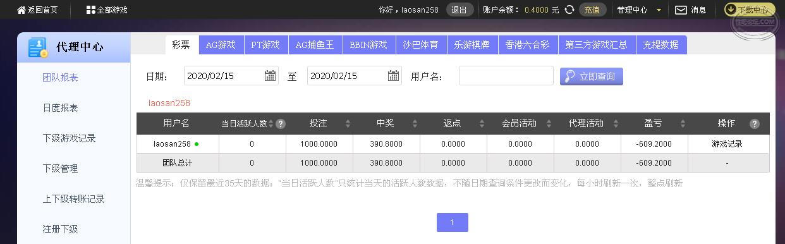Sort by 当日活跃人数 column arrows
785x244 pixels.
[271, 124]
